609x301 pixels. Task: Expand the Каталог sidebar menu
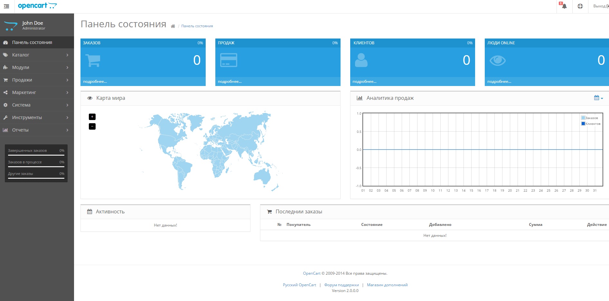[37, 55]
